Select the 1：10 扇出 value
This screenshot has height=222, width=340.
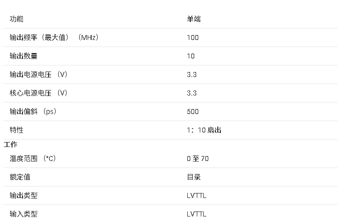[x=204, y=130]
